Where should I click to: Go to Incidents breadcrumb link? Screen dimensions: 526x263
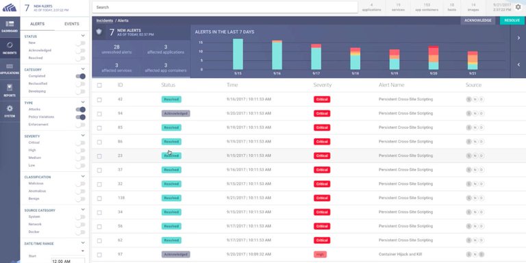point(105,21)
